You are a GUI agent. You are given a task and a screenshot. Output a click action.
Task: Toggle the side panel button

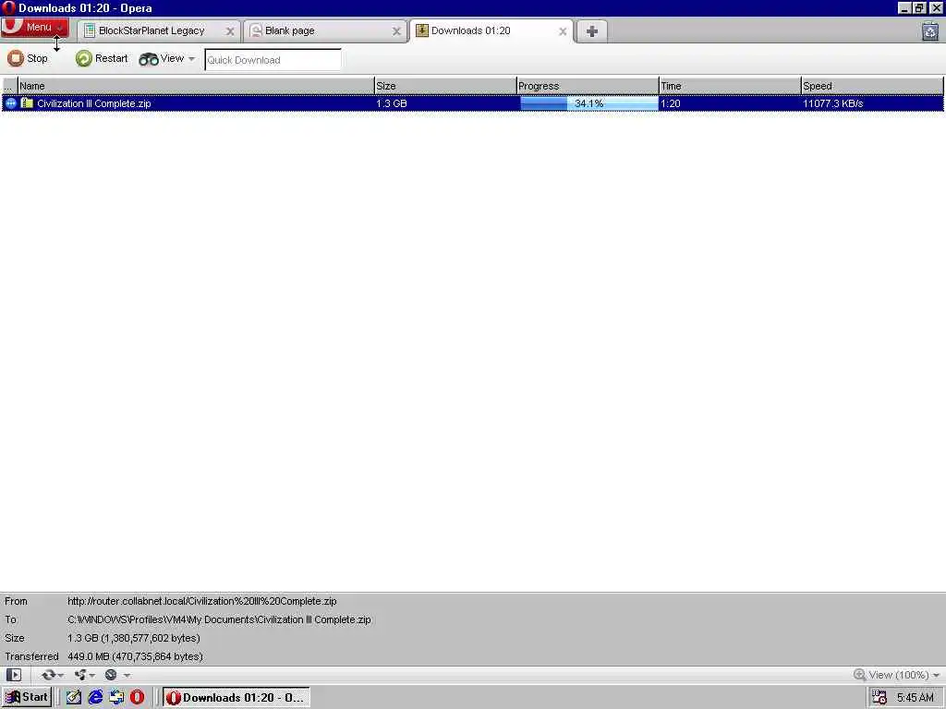click(13, 675)
